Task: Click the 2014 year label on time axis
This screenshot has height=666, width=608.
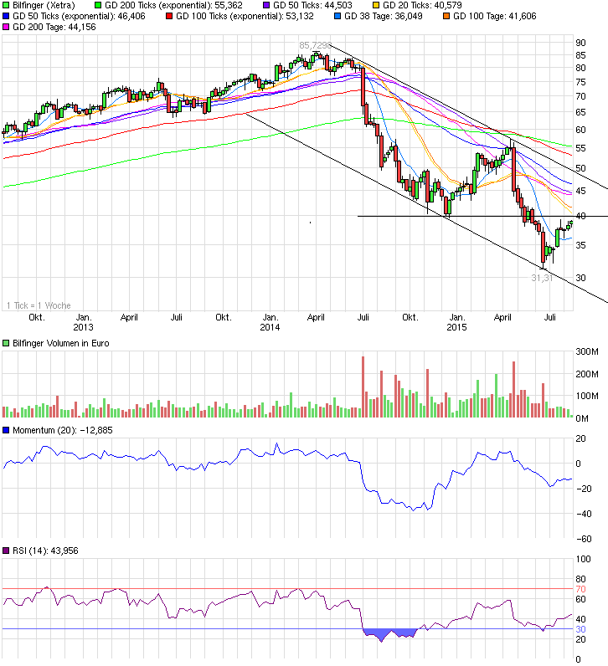Action: pos(270,327)
